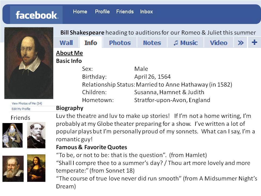Screen dimensions: 261x196
Task: Click the Famous & Favorite Quotes heading
Action: (92, 147)
